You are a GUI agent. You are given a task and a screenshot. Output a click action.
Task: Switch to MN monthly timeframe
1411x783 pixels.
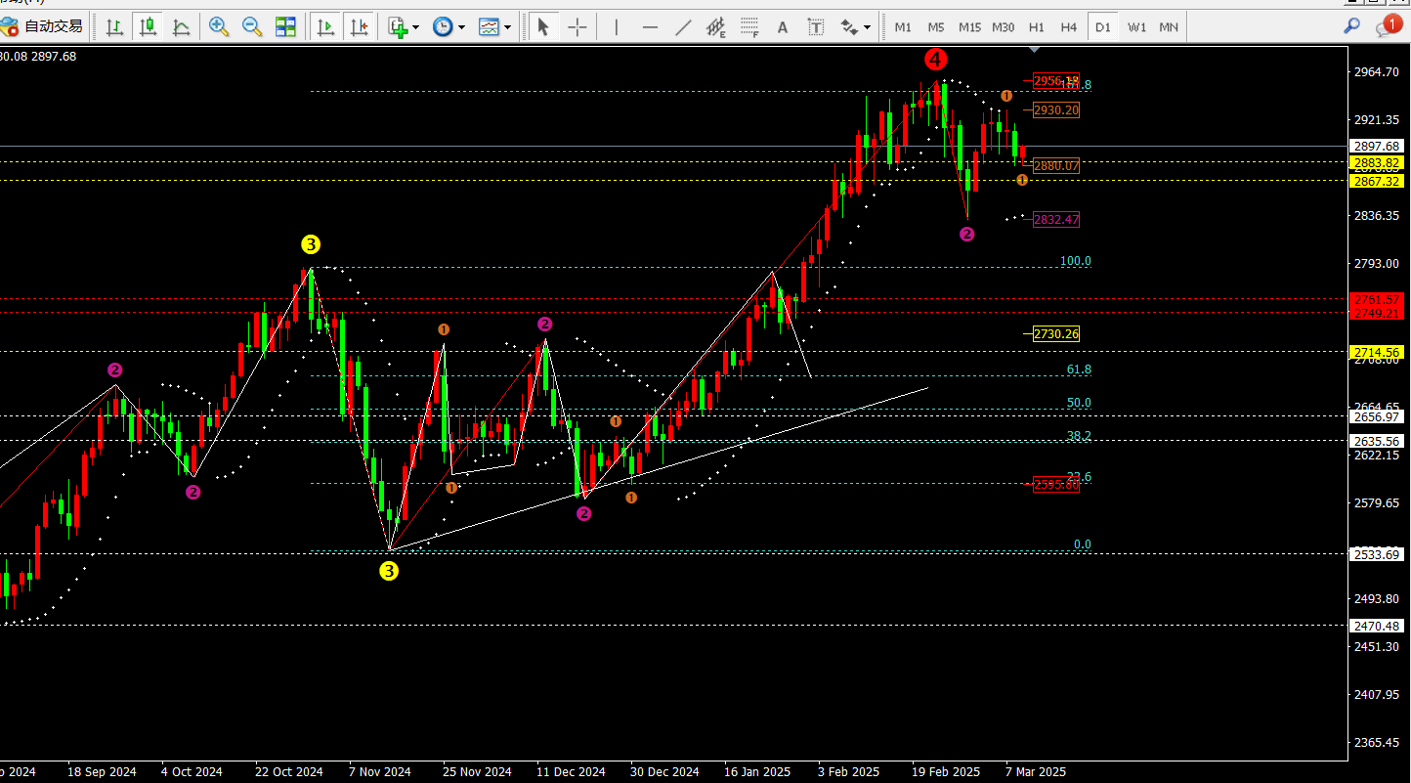pos(1169,26)
